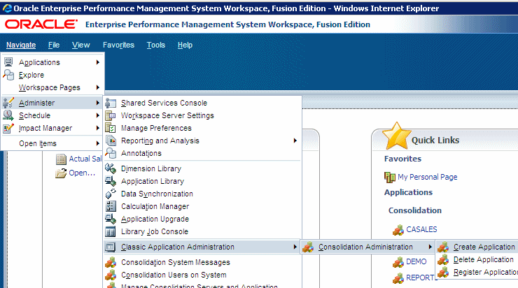Click the Reporting and Analysis icon
518x288 pixels.
[x=111, y=141]
